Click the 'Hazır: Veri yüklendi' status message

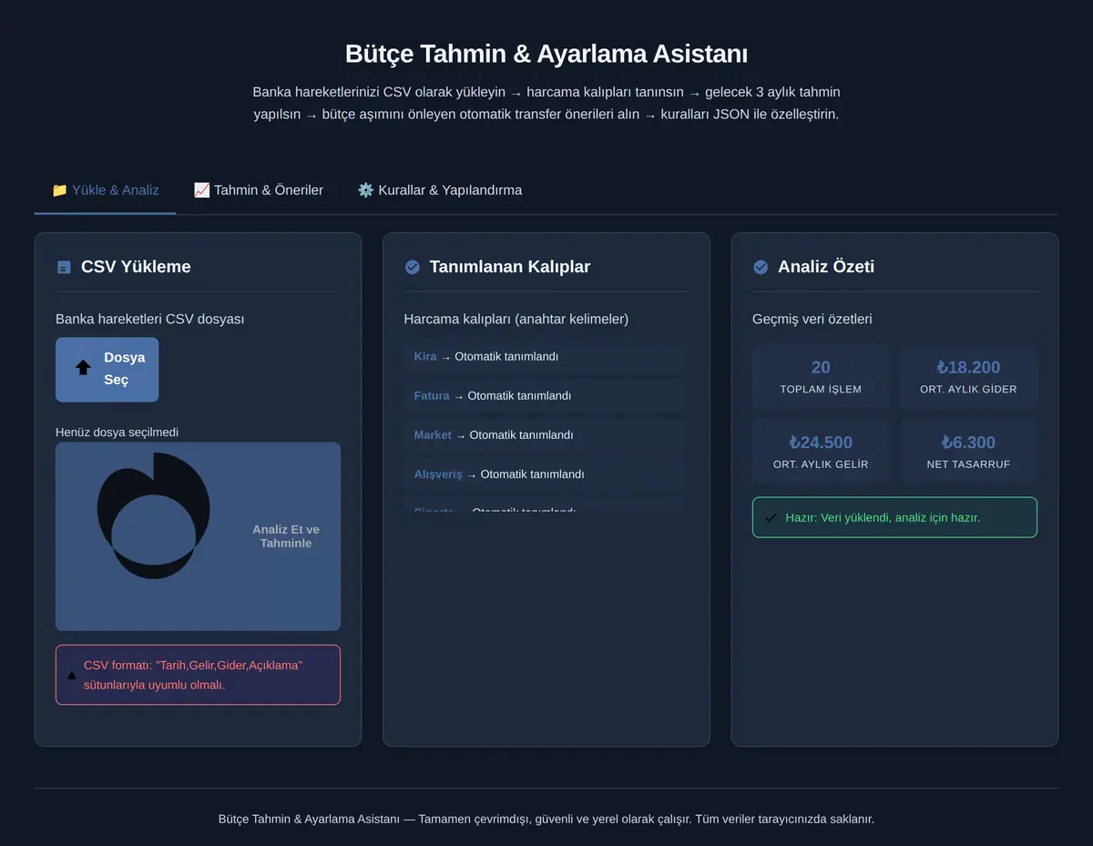point(883,517)
